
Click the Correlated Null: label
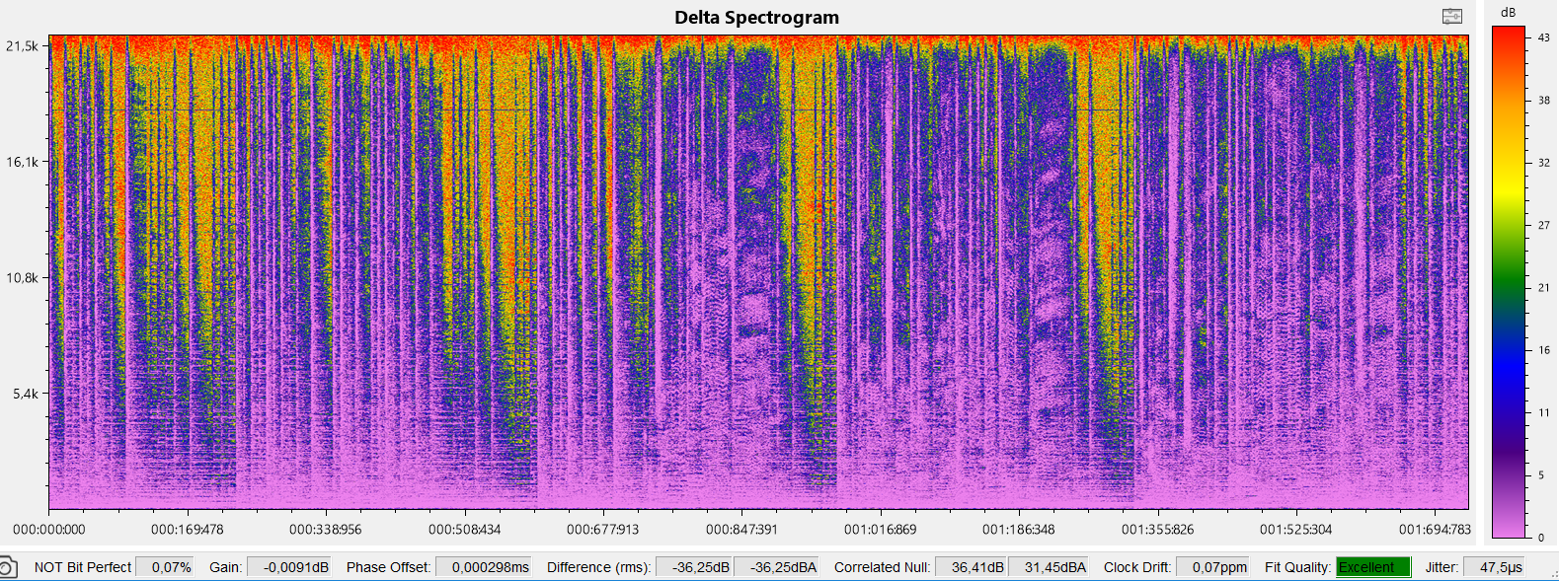tap(882, 567)
